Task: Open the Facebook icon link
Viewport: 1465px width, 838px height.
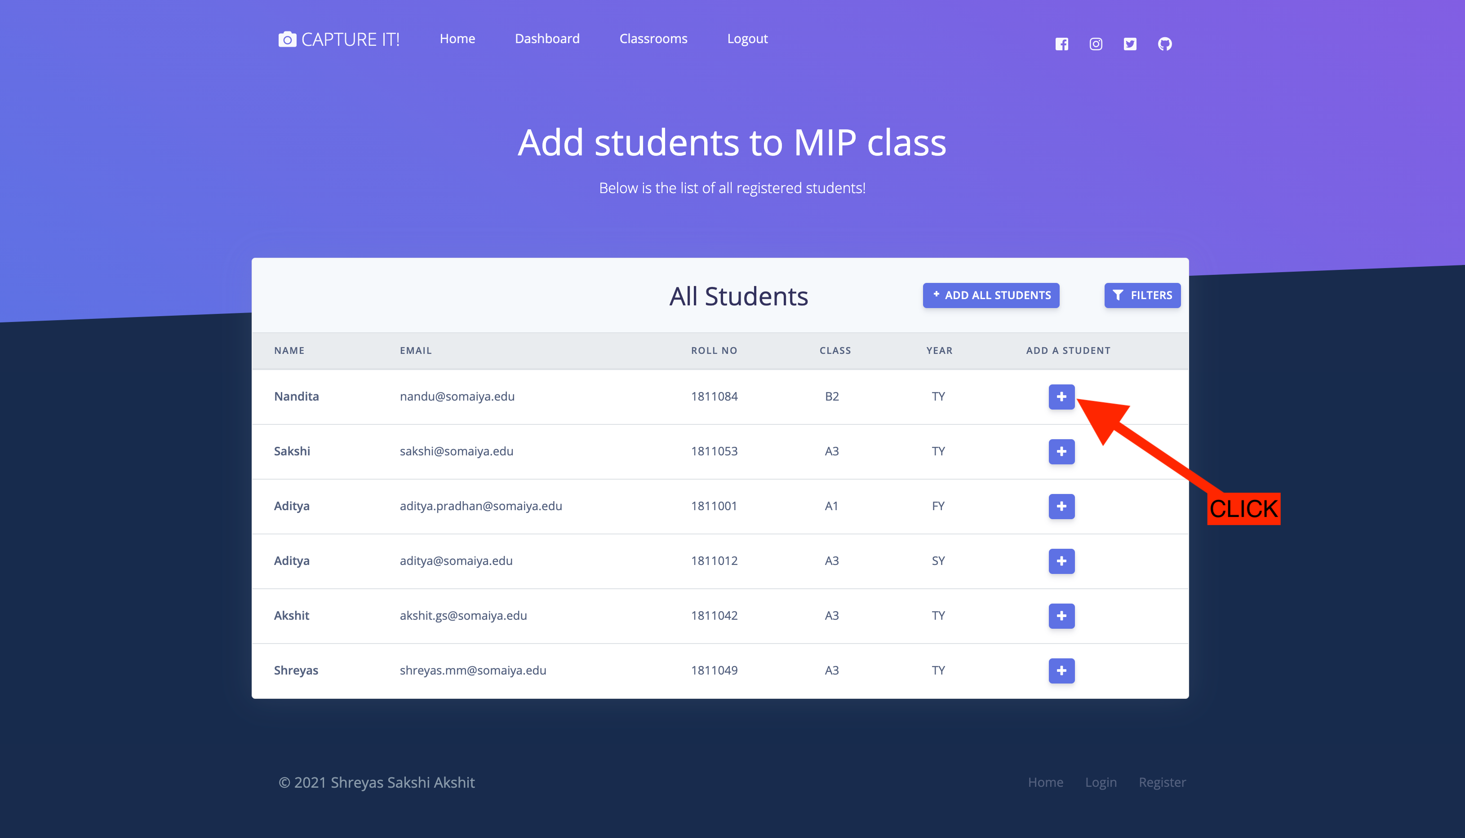Action: pyautogui.click(x=1061, y=44)
